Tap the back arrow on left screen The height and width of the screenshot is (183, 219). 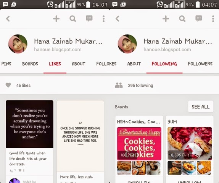[x=8, y=19]
